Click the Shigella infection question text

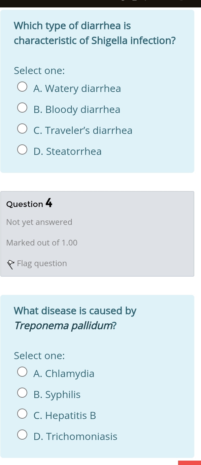[x=94, y=33]
